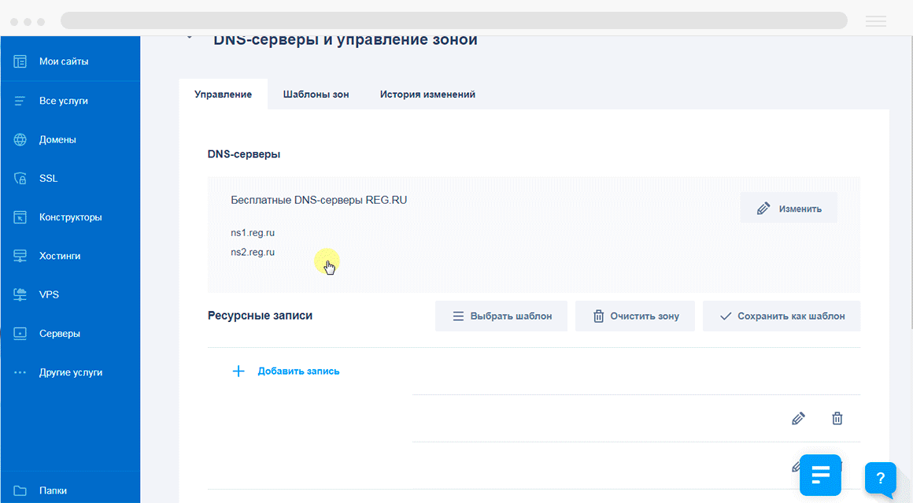Open the browser hamburger menu icon
Image resolution: width=913 pixels, height=503 pixels.
click(x=876, y=21)
